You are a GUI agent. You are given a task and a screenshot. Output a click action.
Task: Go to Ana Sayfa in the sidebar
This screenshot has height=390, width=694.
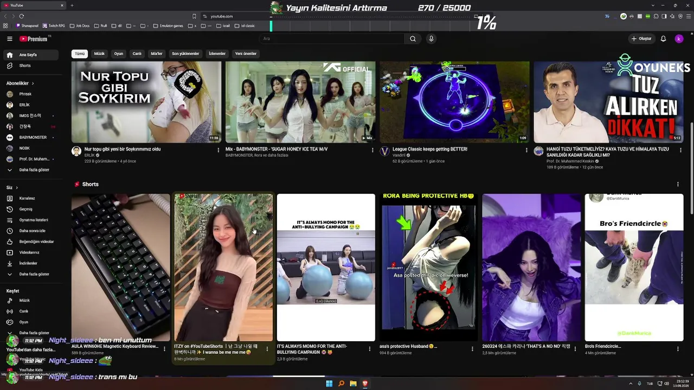coord(31,55)
